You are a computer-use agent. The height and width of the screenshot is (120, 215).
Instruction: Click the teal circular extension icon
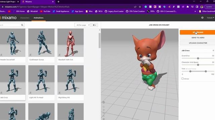[145, 7]
